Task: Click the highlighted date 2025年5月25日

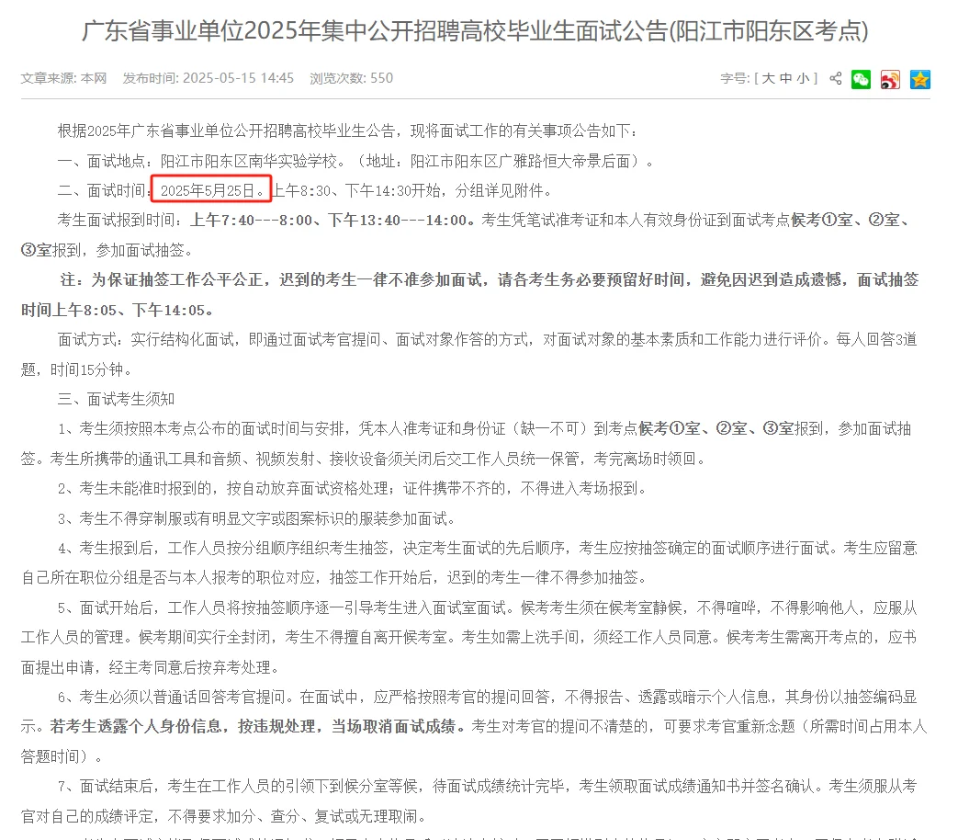Action: click(209, 189)
